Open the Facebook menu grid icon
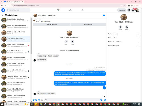The image size is (142, 106). pos(129,10)
